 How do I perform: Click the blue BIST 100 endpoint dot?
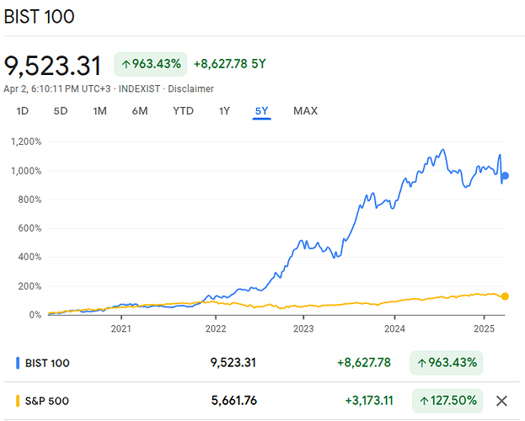point(505,176)
